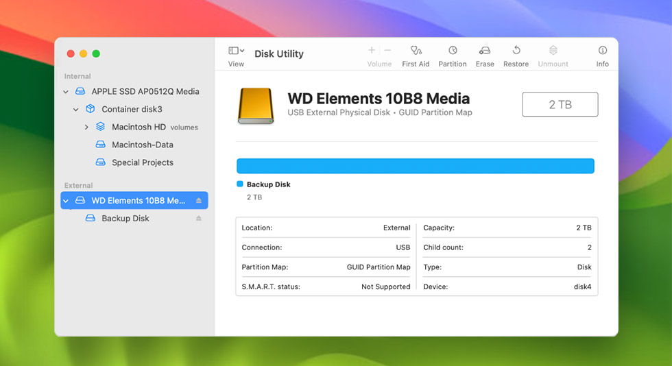The height and width of the screenshot is (366, 672).
Task: Close the Disk Utility window
Action: pyautogui.click(x=71, y=53)
